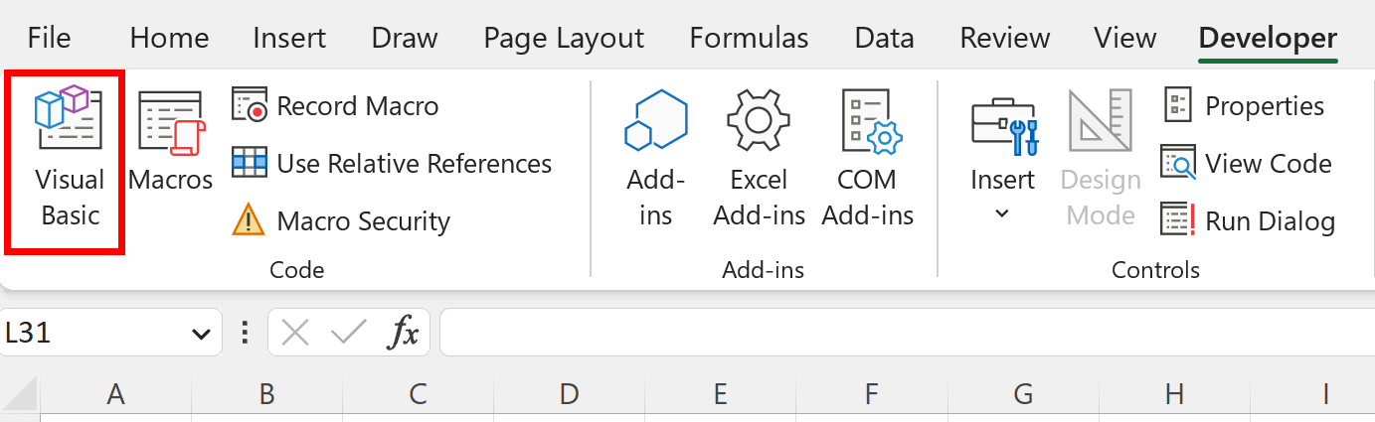Click the formula bar three-dot handle
This screenshot has height=422, width=1375.
pos(245,333)
